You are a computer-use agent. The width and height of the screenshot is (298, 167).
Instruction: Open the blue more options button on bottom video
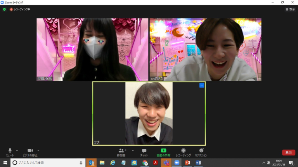click(x=202, y=85)
